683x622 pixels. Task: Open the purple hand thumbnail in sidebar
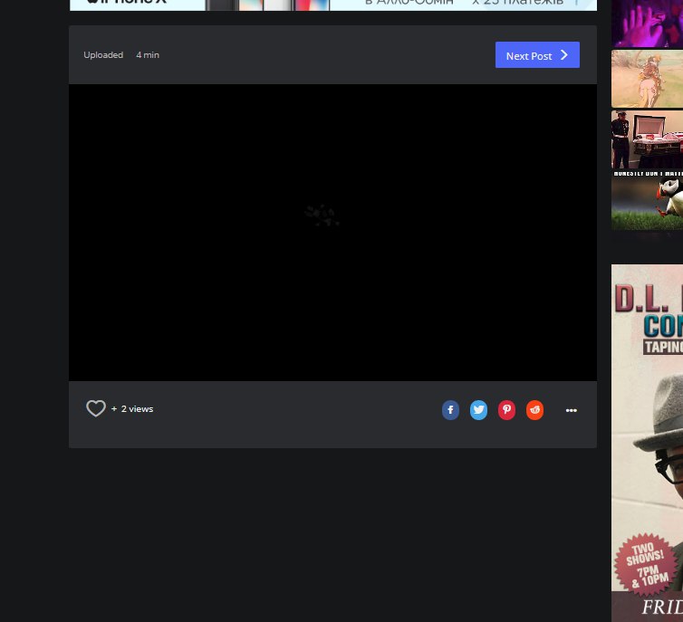[647, 24]
